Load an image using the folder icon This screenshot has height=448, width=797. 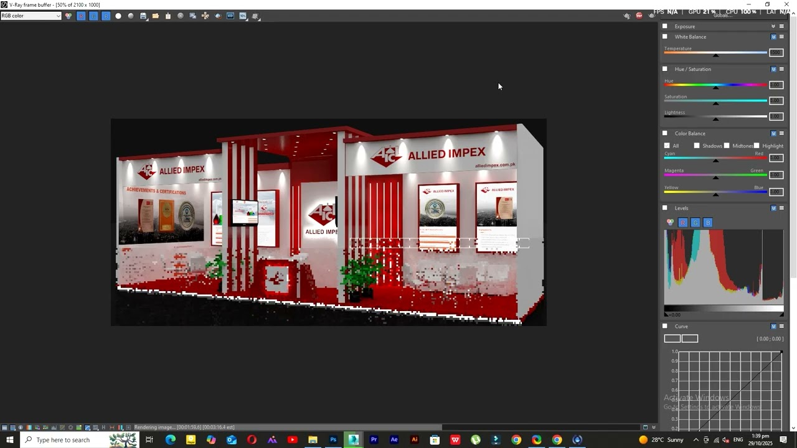tap(156, 16)
